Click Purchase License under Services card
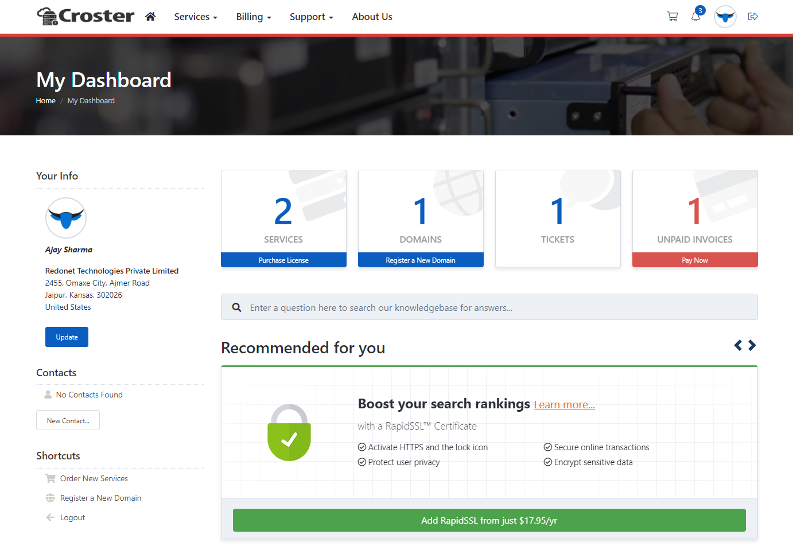The width and height of the screenshot is (793, 546). point(283,260)
